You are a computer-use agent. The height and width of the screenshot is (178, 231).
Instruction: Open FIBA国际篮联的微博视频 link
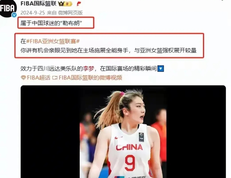pos(90,78)
